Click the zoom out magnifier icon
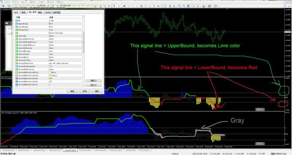This screenshot has width=292, height=155. [x=184, y=6]
